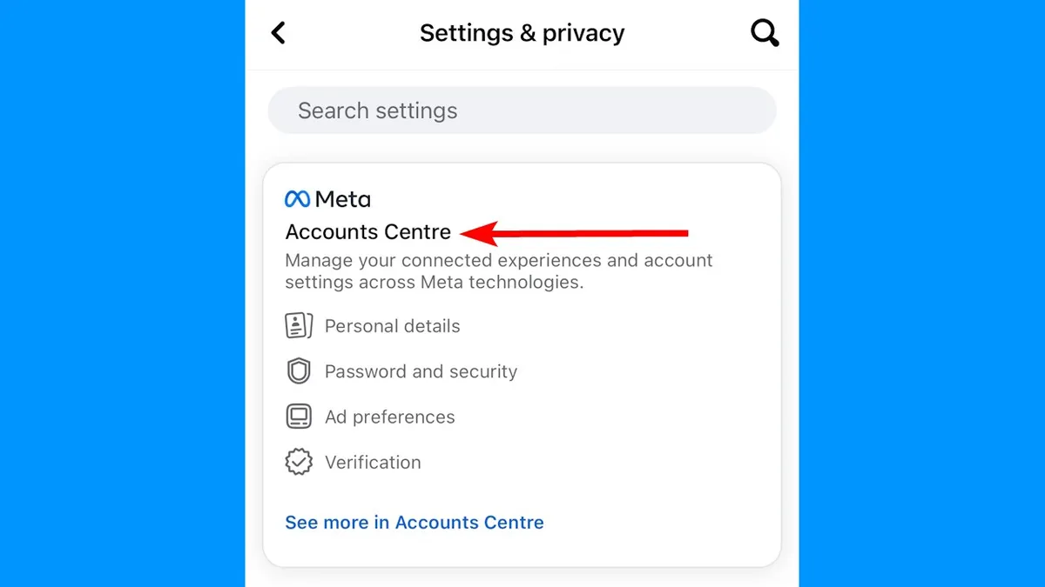Click the Meta wordmark text

coord(343,199)
